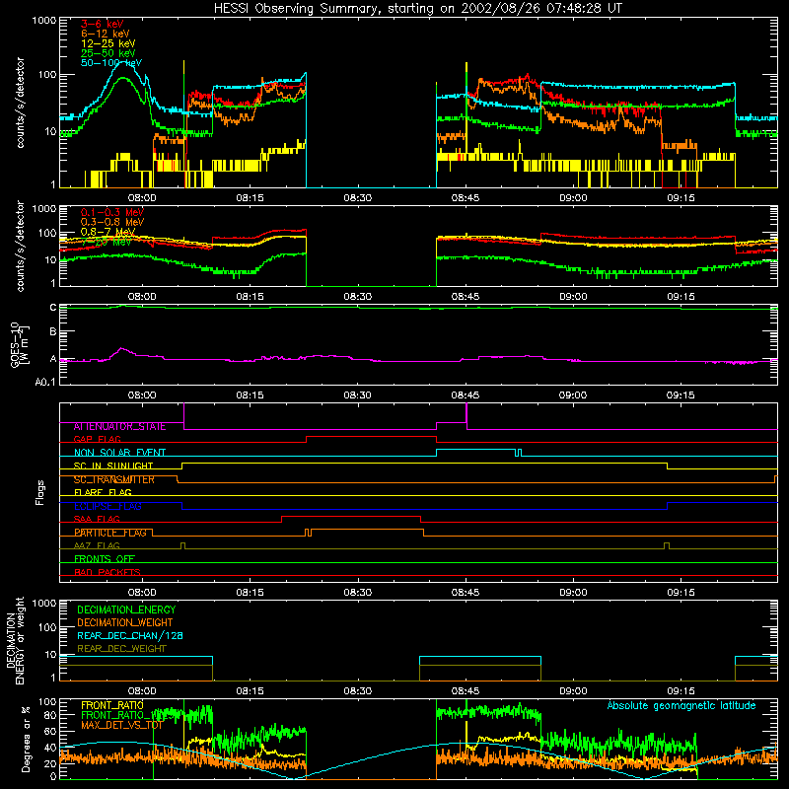The height and width of the screenshot is (789, 789).
Task: Click the 12-25 keV legend entry
Action: (108, 43)
